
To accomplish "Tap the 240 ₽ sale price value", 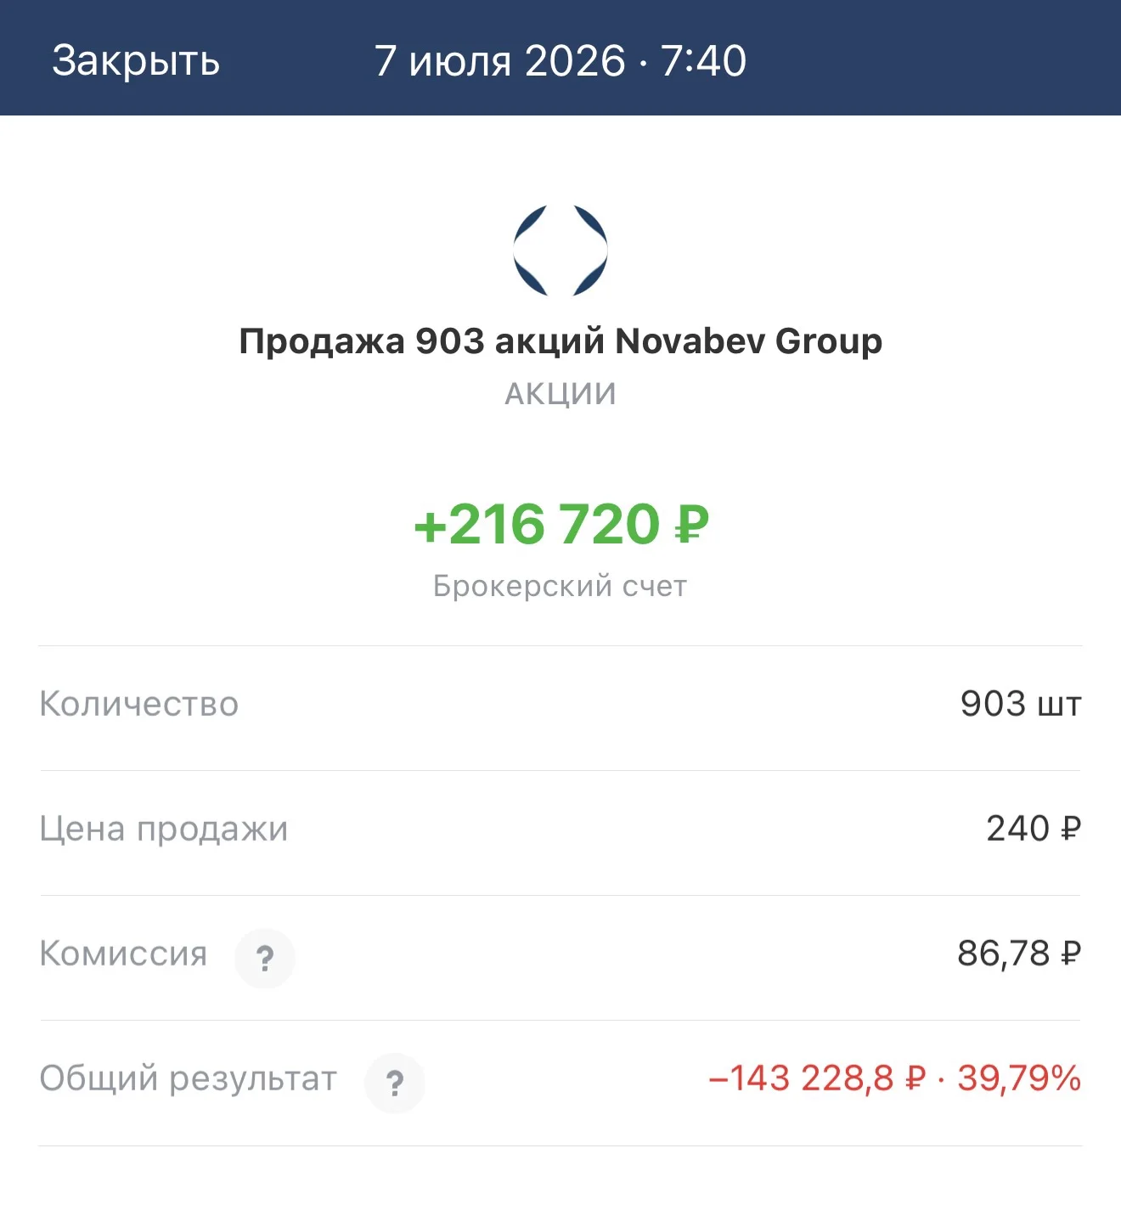I will 1034,829.
